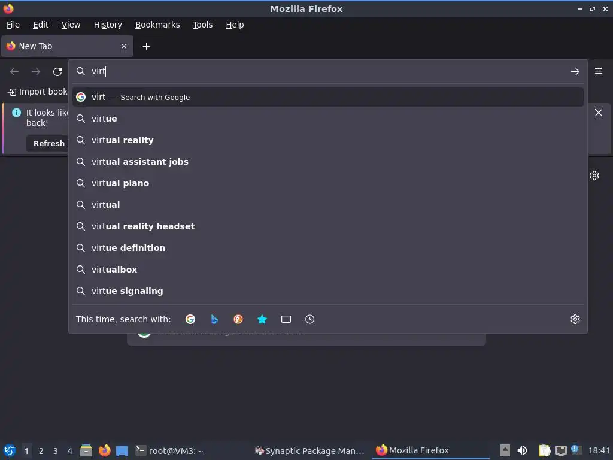
Task: Go back one page
Action: point(14,72)
